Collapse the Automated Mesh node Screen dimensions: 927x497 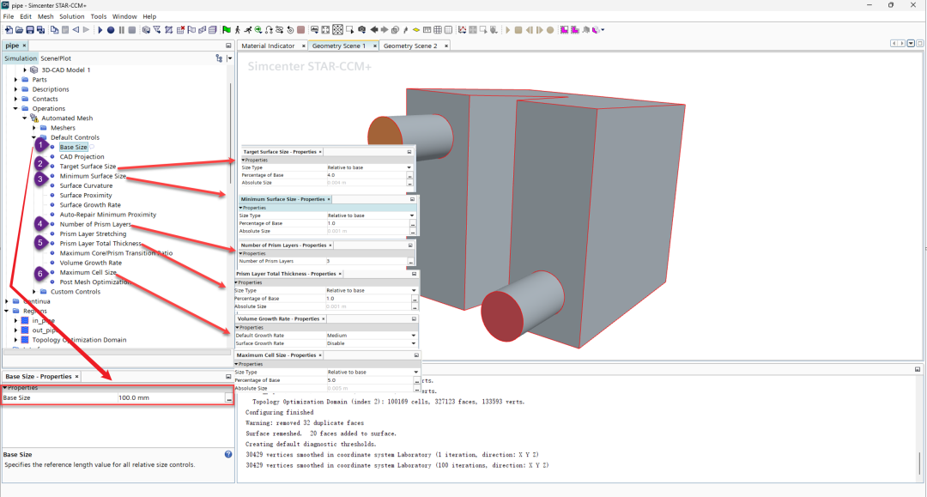click(x=25, y=118)
